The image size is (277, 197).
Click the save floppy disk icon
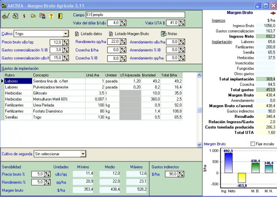click(x=42, y=16)
